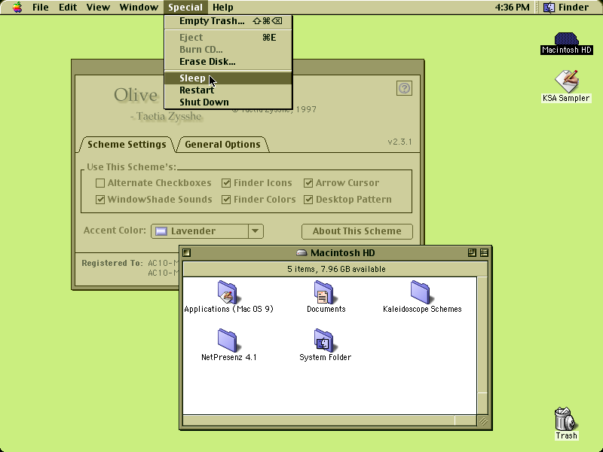This screenshot has width=603, height=452.
Task: Open the Edit menu
Action: 68,8
